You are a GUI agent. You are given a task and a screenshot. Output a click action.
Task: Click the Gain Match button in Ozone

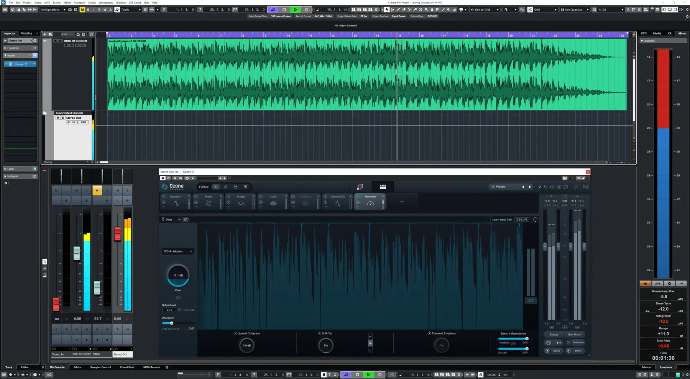[574, 335]
